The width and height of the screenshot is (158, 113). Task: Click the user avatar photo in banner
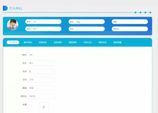[13, 25]
